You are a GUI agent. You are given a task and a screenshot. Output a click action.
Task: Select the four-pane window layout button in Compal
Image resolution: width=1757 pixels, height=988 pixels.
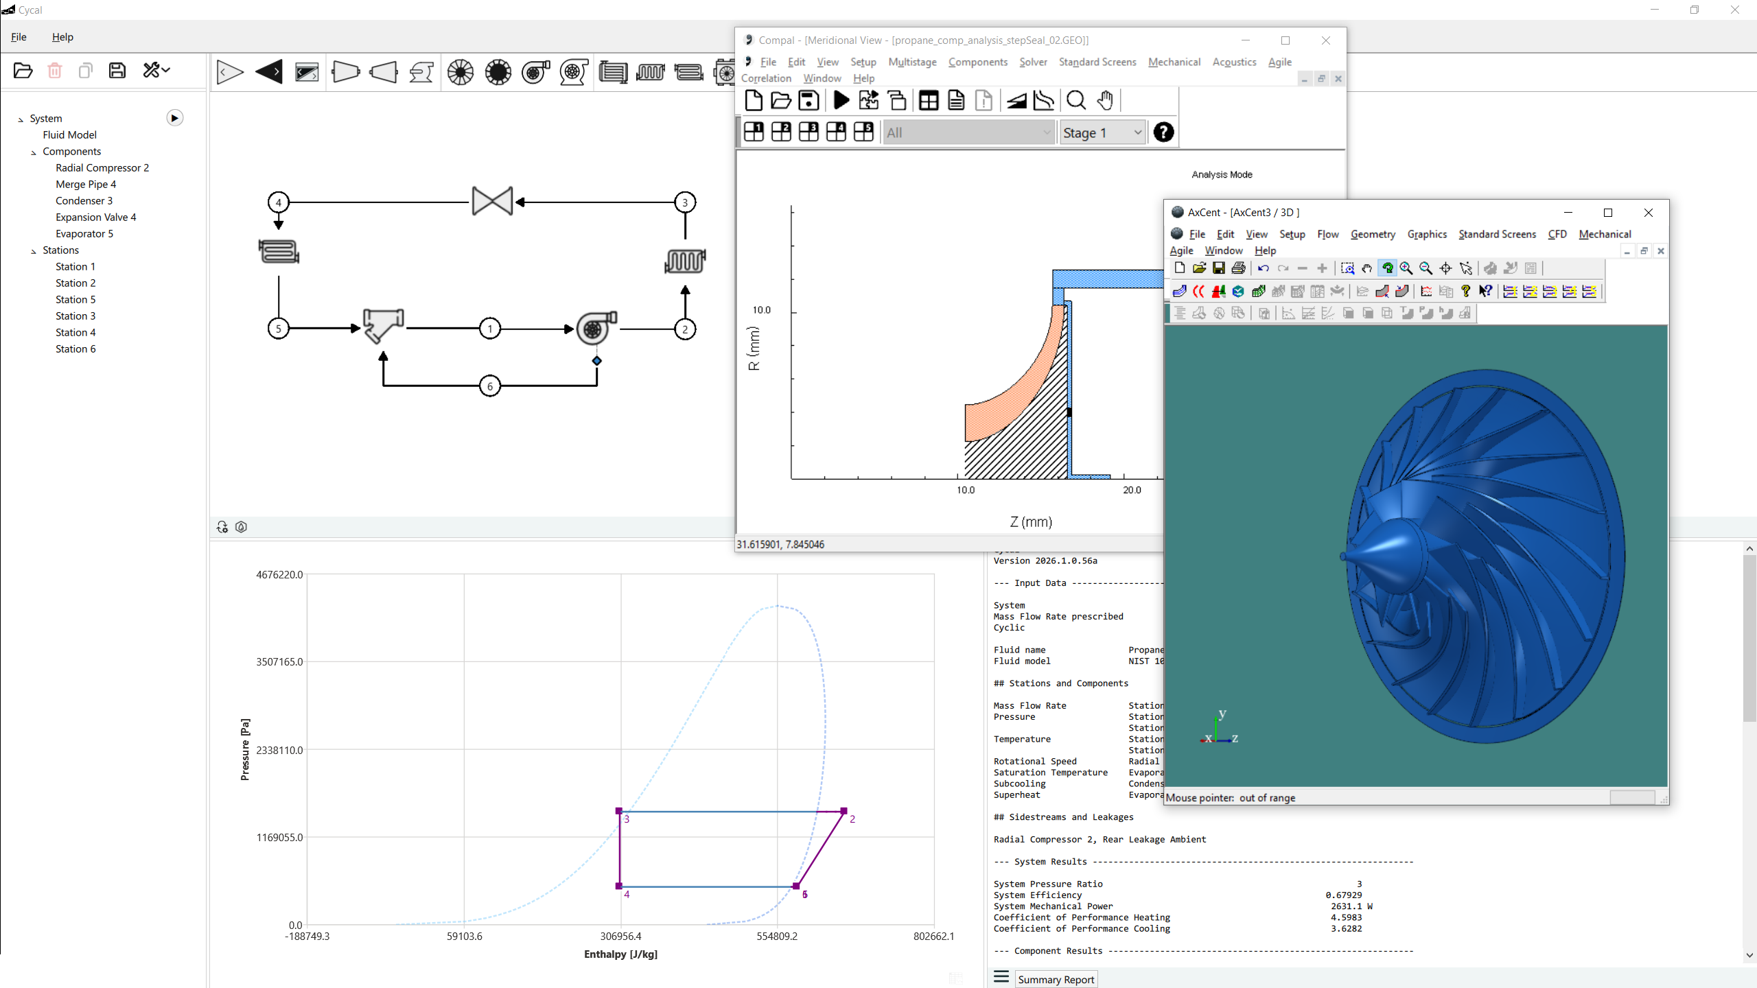click(x=836, y=132)
